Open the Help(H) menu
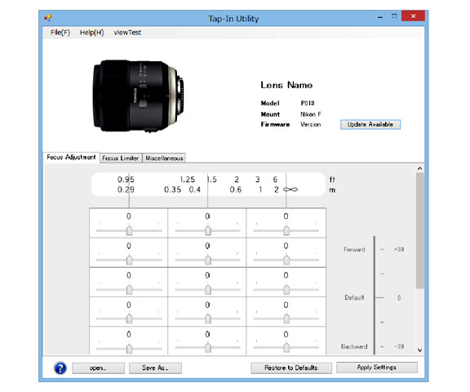This screenshot has width=470, height=392. click(x=91, y=33)
